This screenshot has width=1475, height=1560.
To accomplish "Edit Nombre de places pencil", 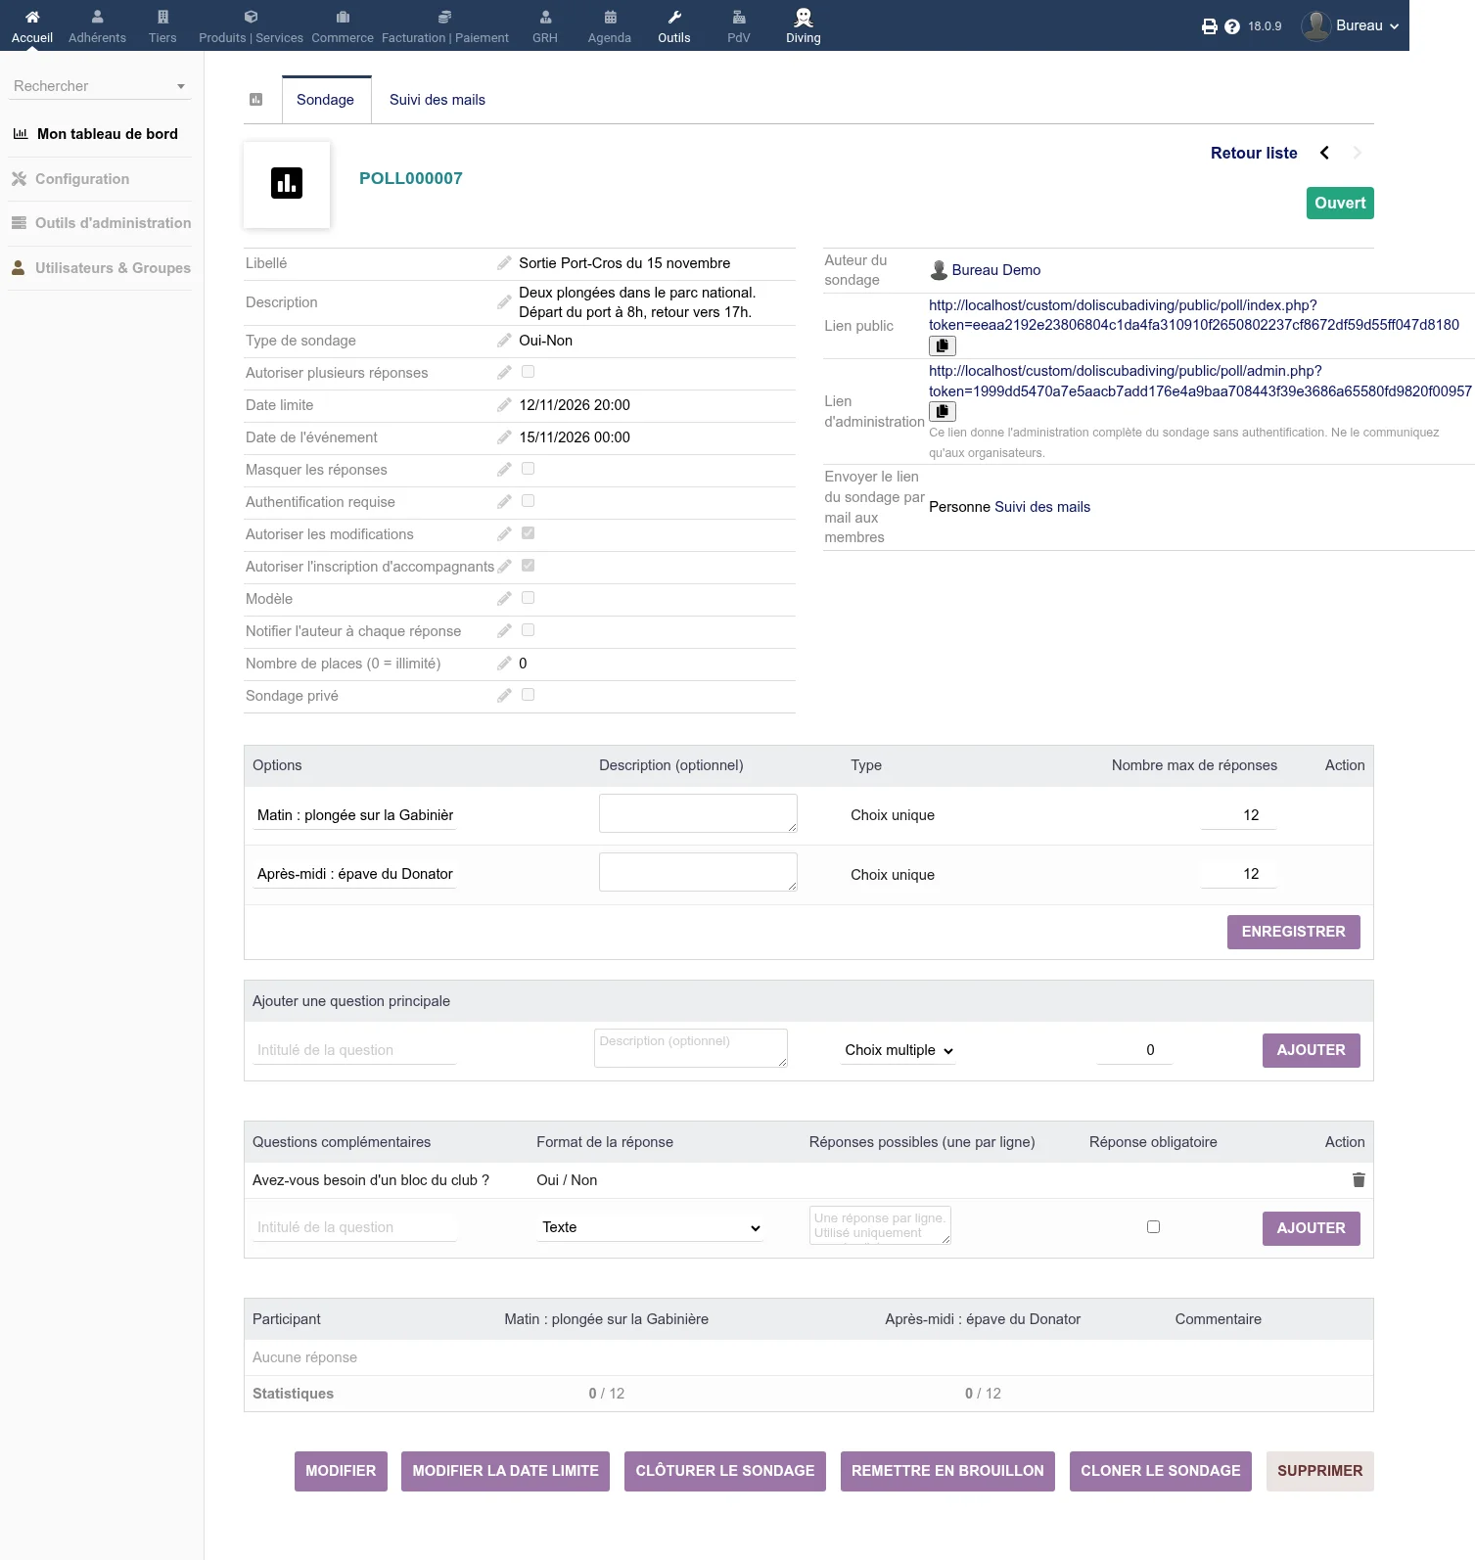I will click(504, 664).
